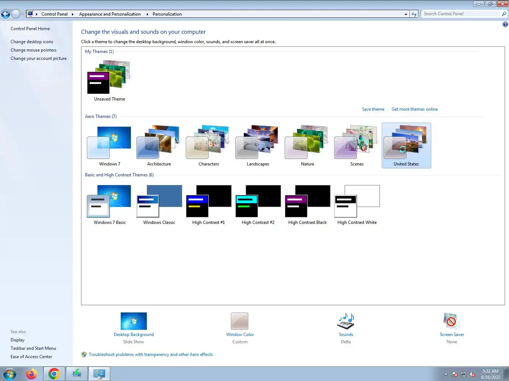Choose the Characters theme
The height and width of the screenshot is (381, 509).
coord(208,146)
